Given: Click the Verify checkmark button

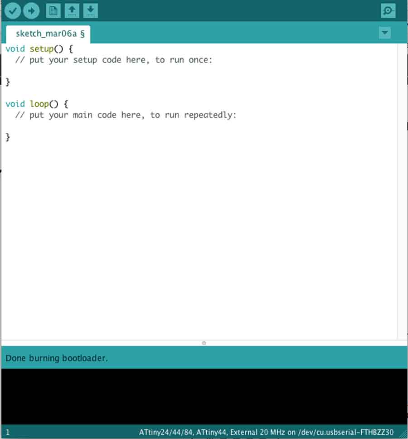Looking at the screenshot, I should pyautogui.click(x=13, y=11).
